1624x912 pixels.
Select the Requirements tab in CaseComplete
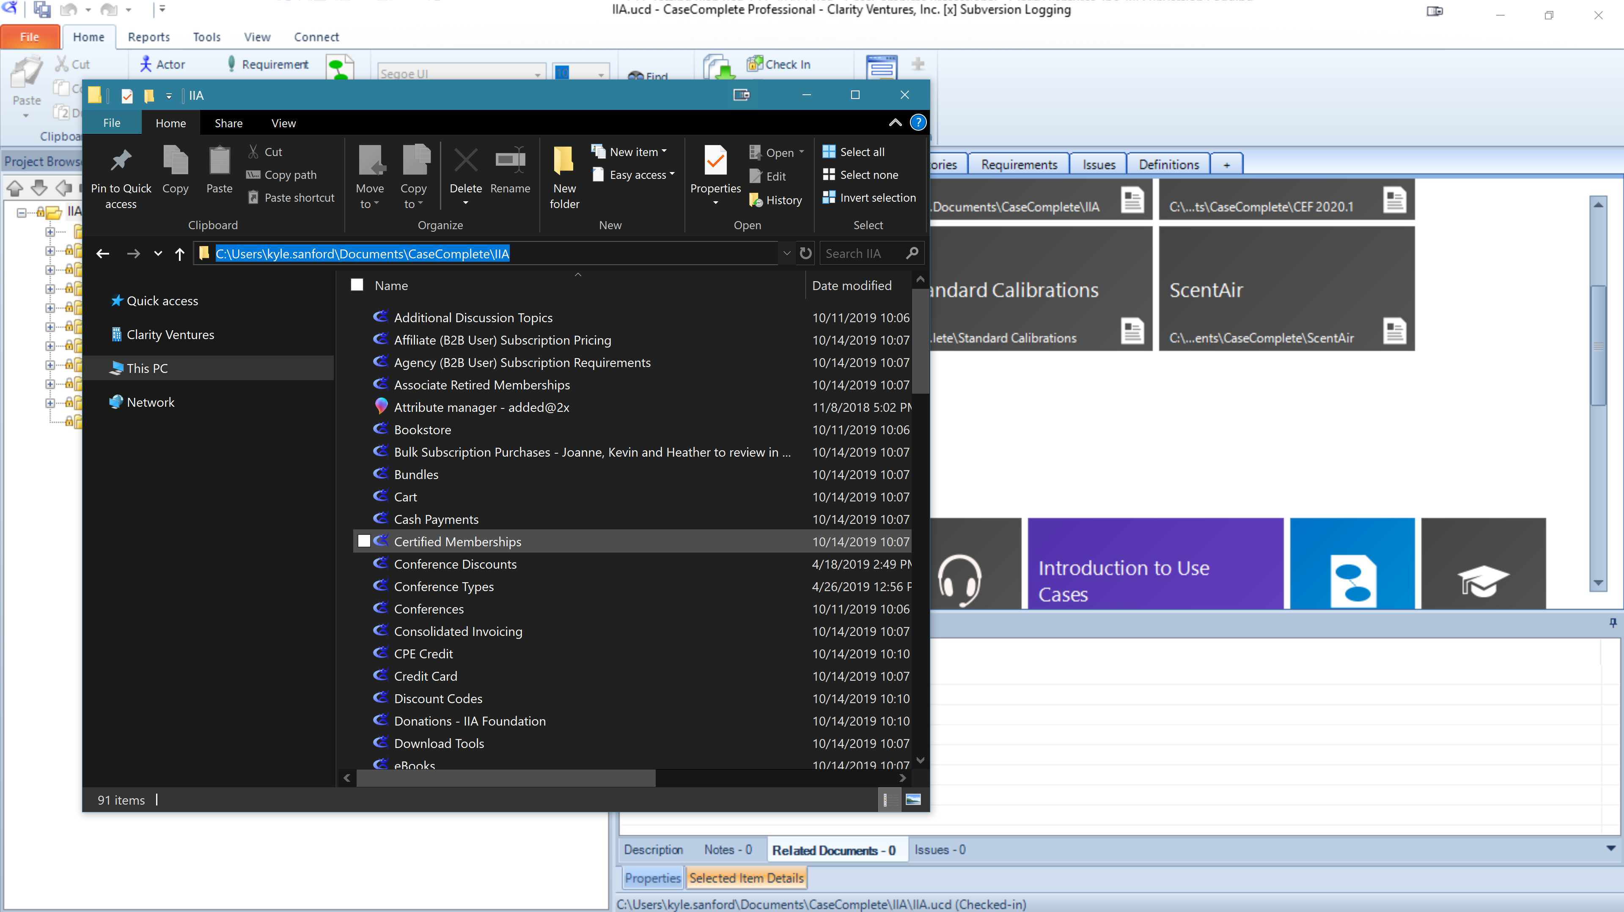pyautogui.click(x=1019, y=164)
